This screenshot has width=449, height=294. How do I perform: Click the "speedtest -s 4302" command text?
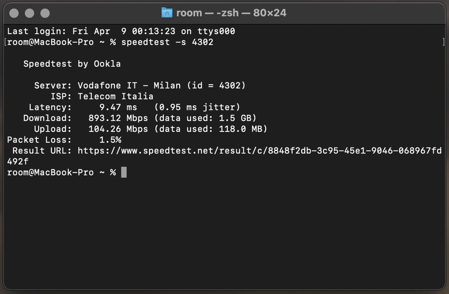pyautogui.click(x=167, y=42)
